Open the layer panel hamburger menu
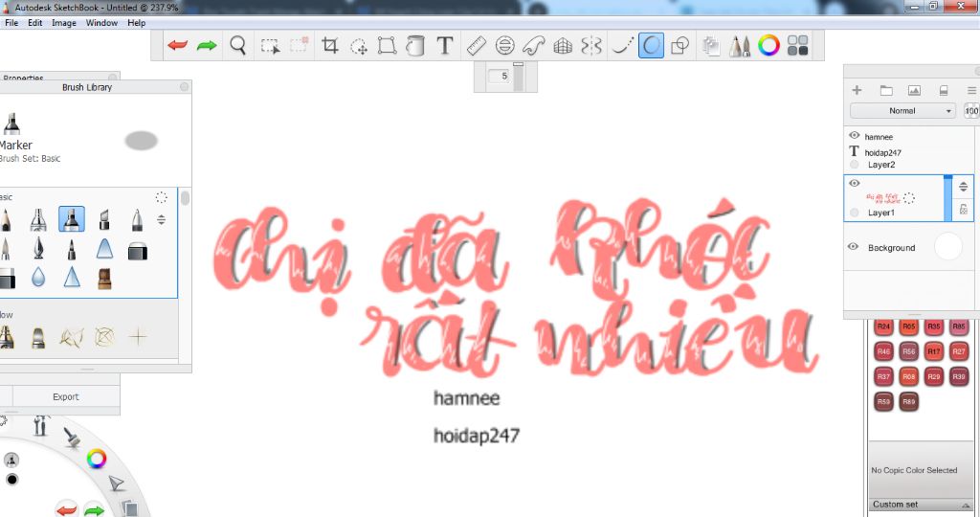Viewport: 980px width, 517px height. [x=972, y=90]
